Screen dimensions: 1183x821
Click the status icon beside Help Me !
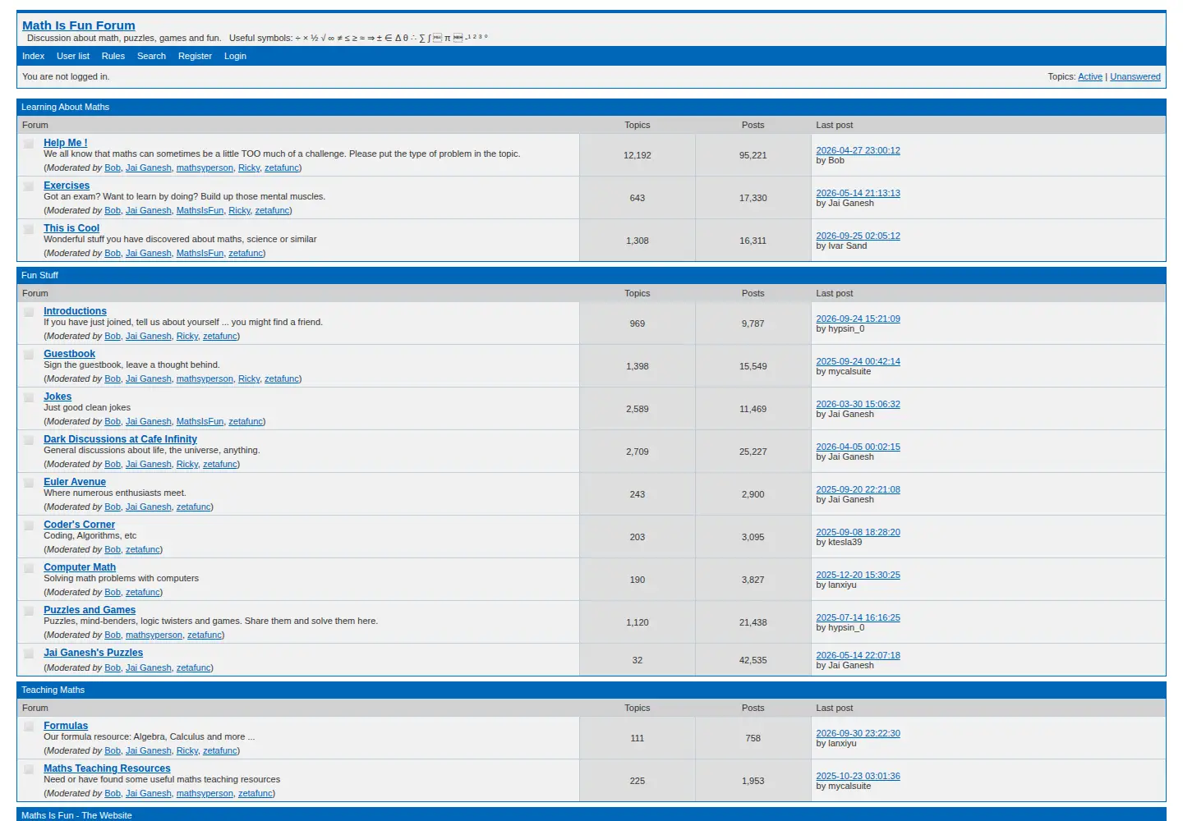[29, 144]
